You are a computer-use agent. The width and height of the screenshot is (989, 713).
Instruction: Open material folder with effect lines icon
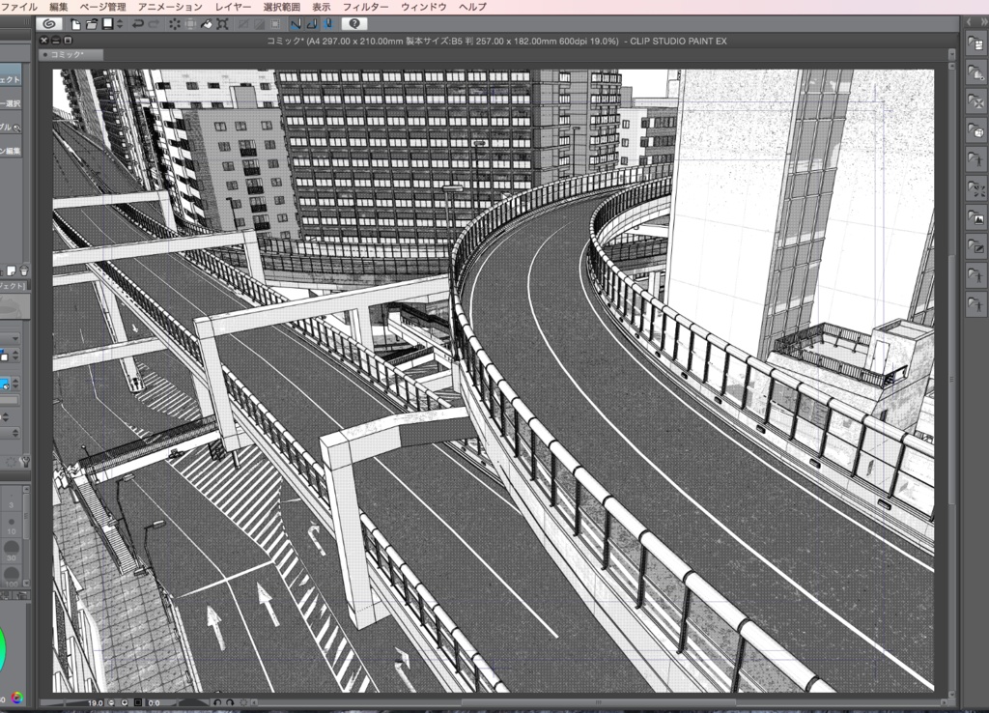pos(975,189)
